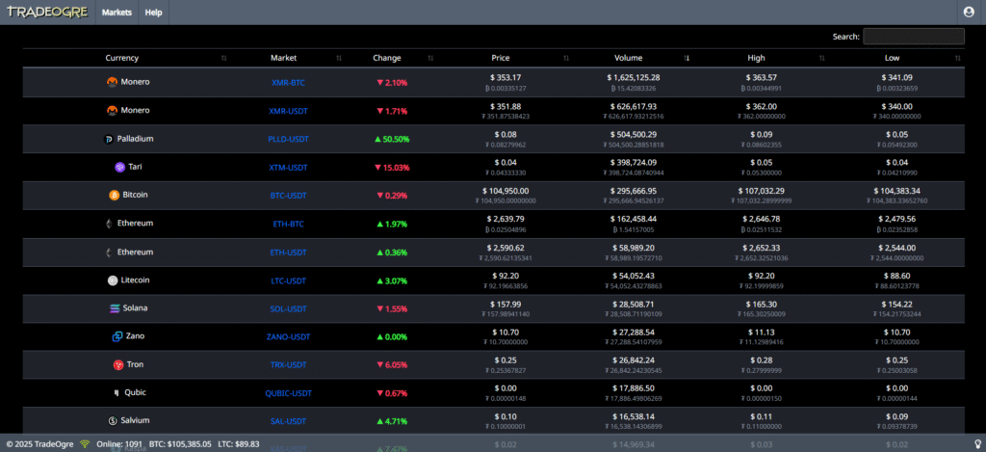Viewport: 986px width, 452px height.
Task: Click the $ 1,625,125.28 volume value
Action: pos(634,77)
